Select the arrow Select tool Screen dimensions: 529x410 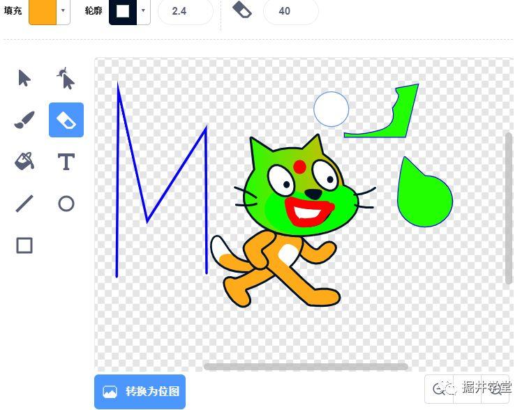click(24, 78)
